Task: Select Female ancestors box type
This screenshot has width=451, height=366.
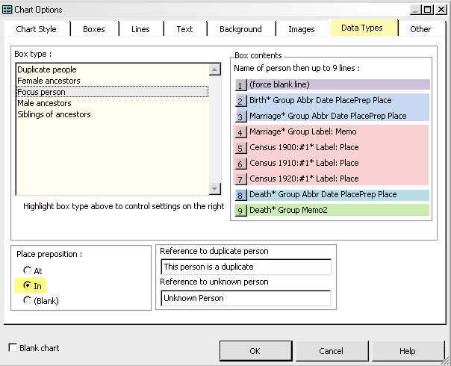Action: [x=113, y=81]
